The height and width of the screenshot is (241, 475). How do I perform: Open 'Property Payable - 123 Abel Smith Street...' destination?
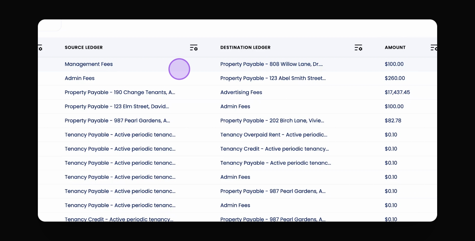coord(273,78)
